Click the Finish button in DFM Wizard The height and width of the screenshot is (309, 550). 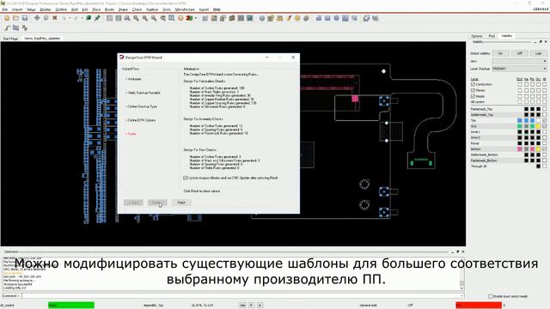point(181,203)
